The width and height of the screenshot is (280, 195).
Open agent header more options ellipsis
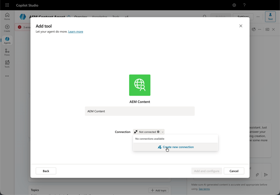point(258,16)
